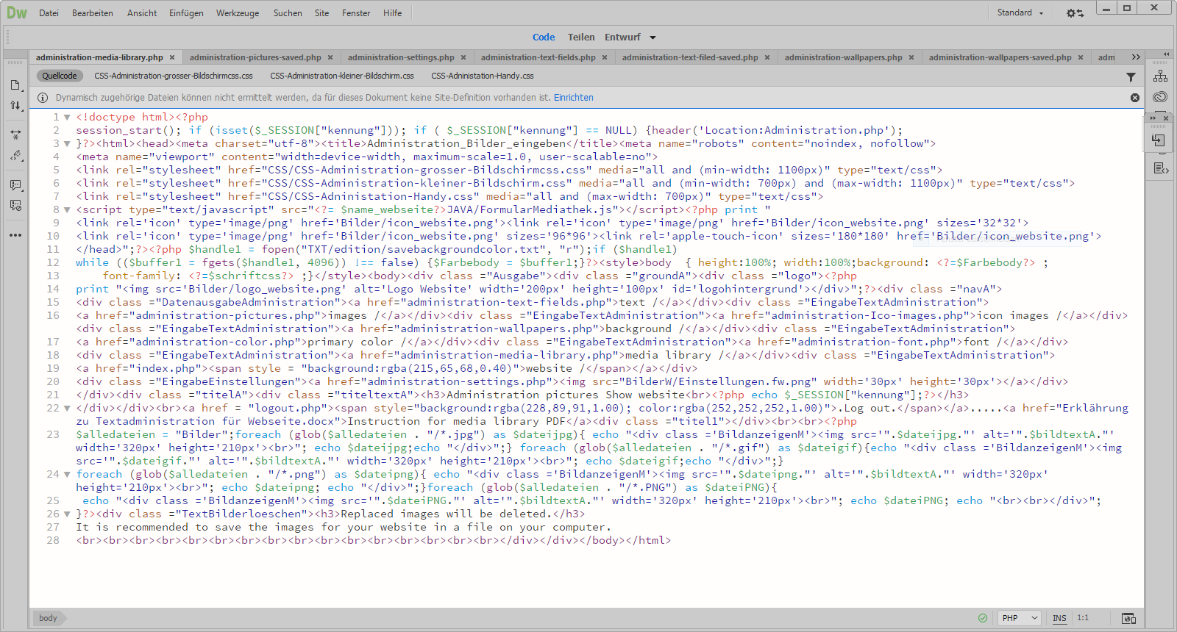Click the 1:1 cursor position indicator
1177x632 pixels.
click(1083, 618)
